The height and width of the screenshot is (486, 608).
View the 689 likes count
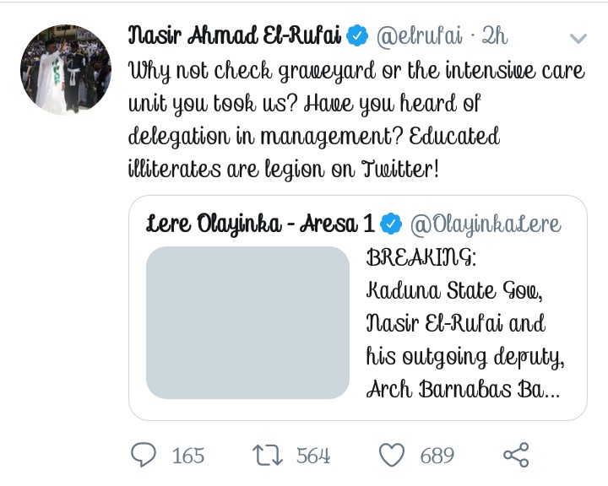(x=437, y=456)
